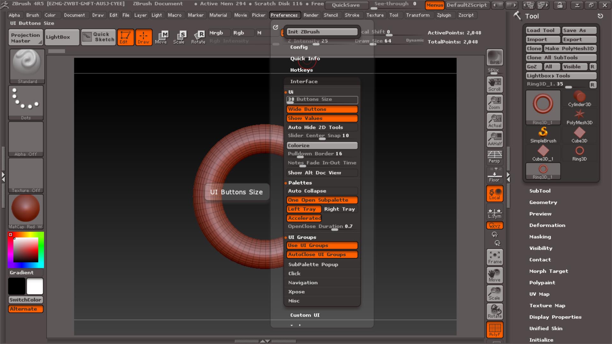The height and width of the screenshot is (344, 612).
Task: Open the Render menu
Action: coord(311,15)
